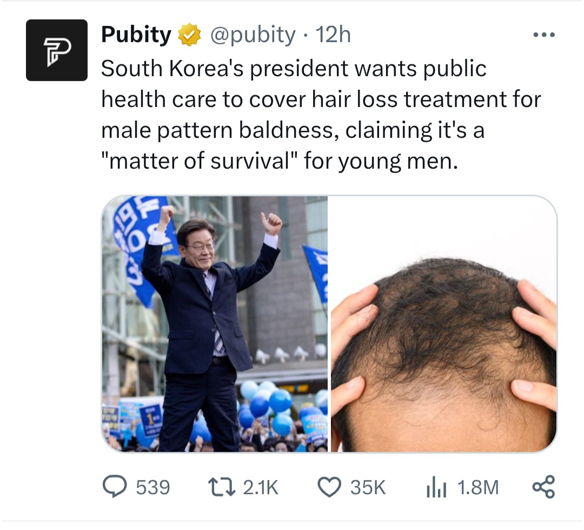Click the 2.1K reposts count
The height and width of the screenshot is (530, 584).
click(260, 487)
